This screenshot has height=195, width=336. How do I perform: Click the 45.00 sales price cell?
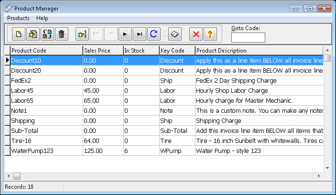[x=103, y=91]
